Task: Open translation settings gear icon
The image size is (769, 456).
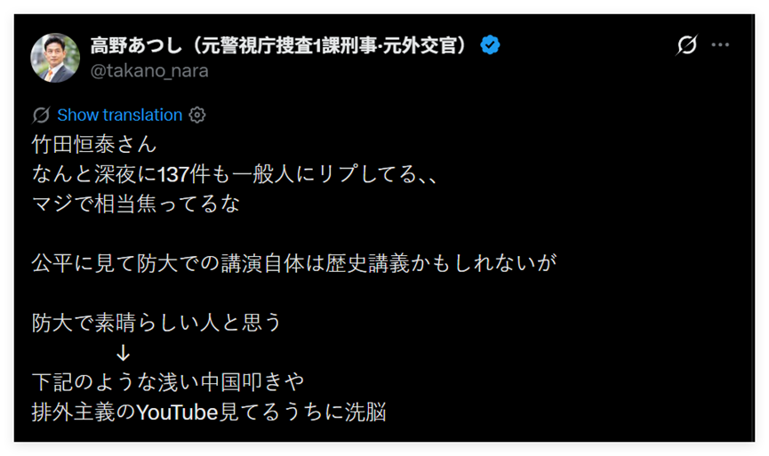Action: point(197,116)
